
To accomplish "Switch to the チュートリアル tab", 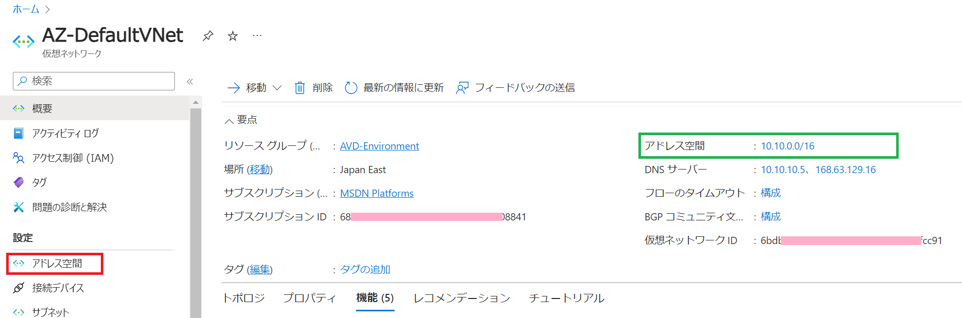I will tap(566, 298).
